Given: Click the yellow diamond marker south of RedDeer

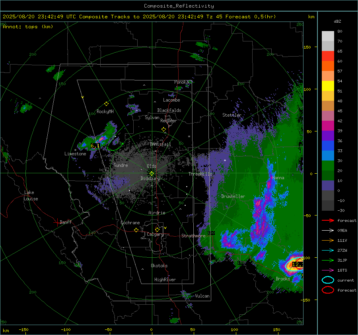Looking at the screenshot, I should (164, 129).
